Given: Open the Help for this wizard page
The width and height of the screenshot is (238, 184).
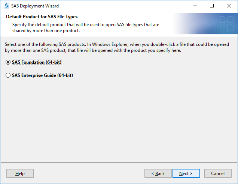Looking at the screenshot, I should (20, 174).
